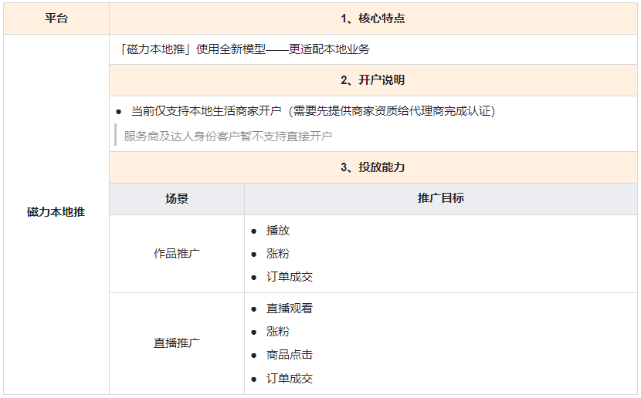Click 订单成交 under 直播推广
Viewport: 641px width, 398px height.
[290, 379]
